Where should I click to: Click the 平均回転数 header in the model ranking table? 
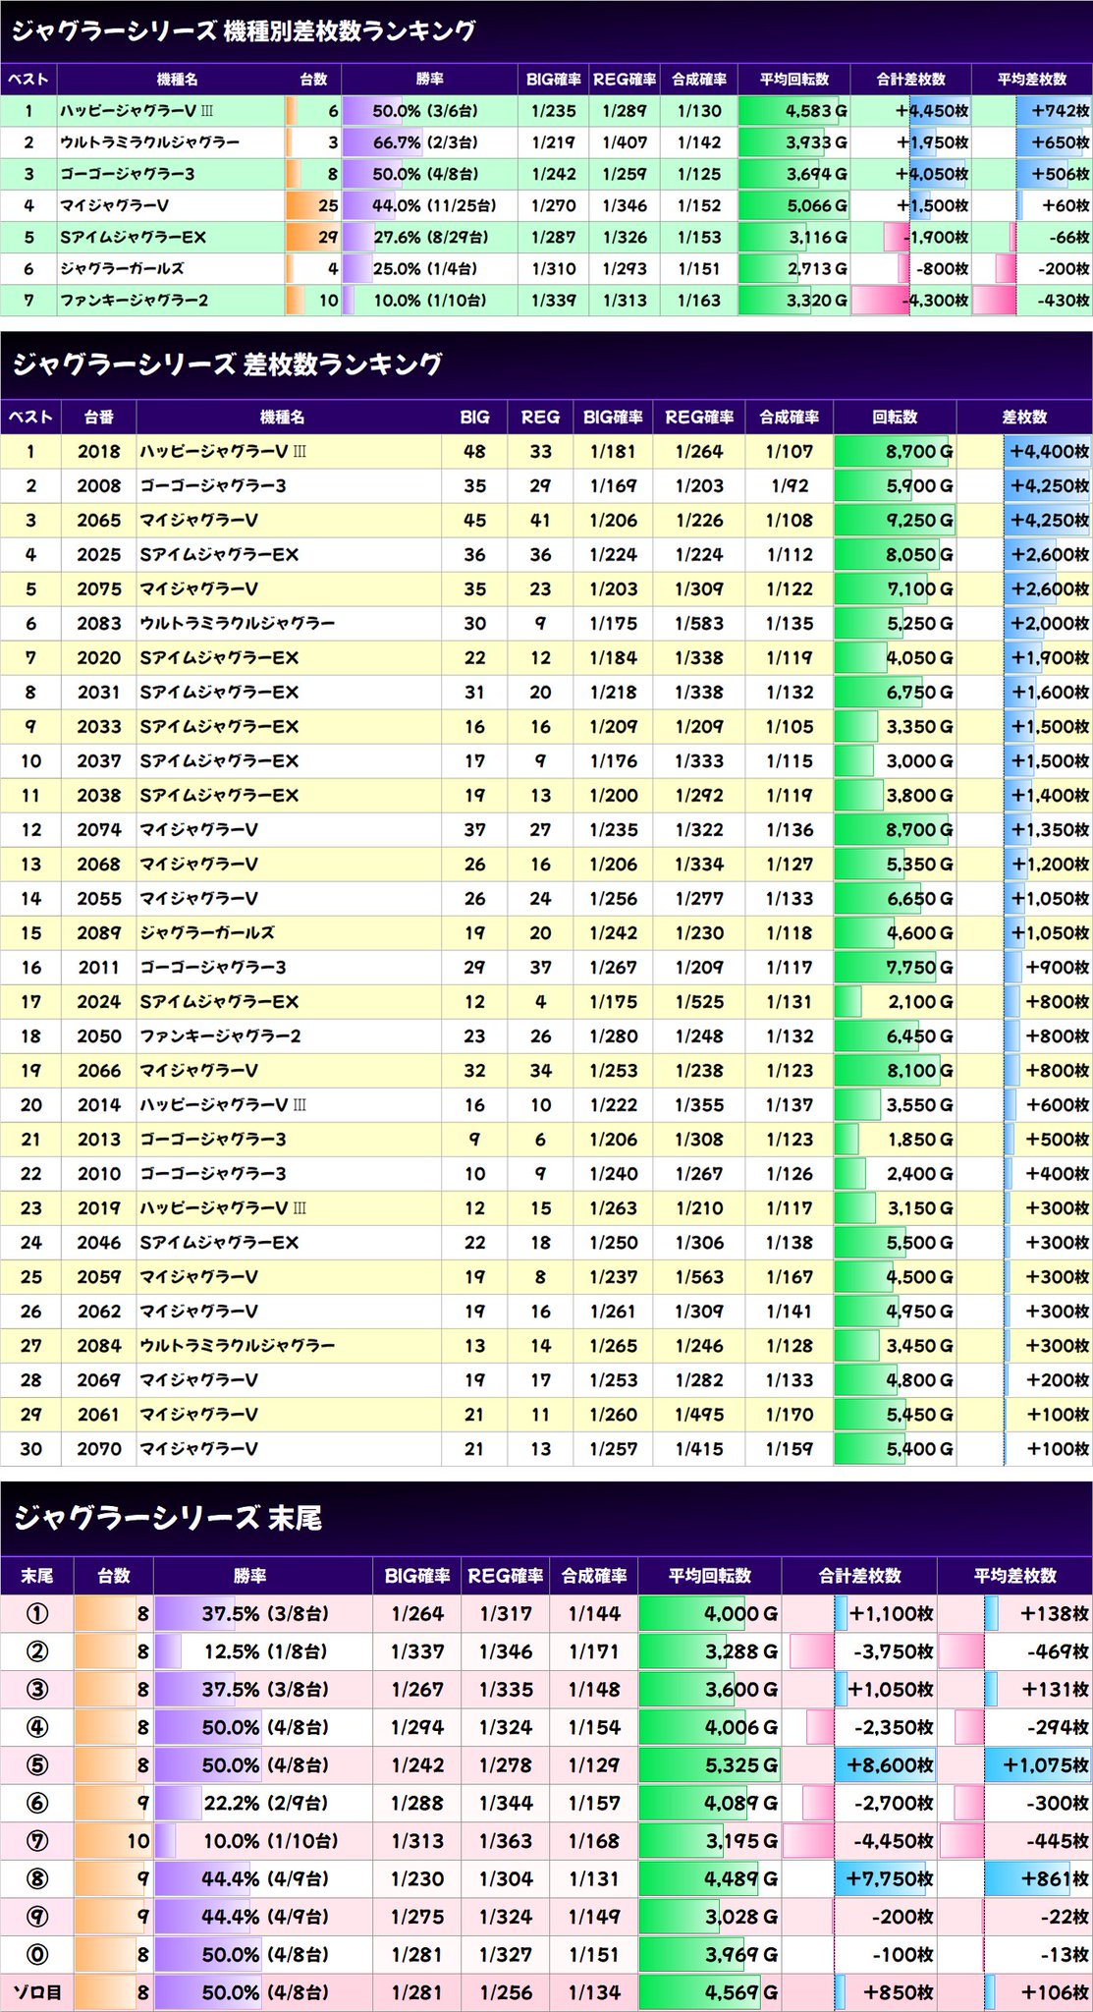[793, 80]
